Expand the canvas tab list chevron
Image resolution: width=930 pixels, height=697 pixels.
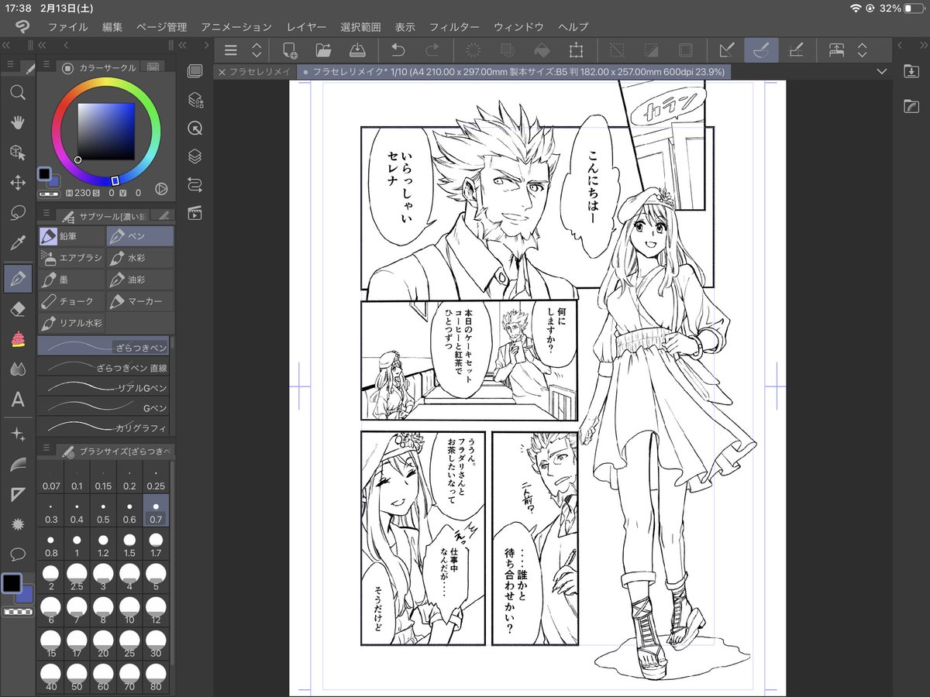(x=880, y=71)
